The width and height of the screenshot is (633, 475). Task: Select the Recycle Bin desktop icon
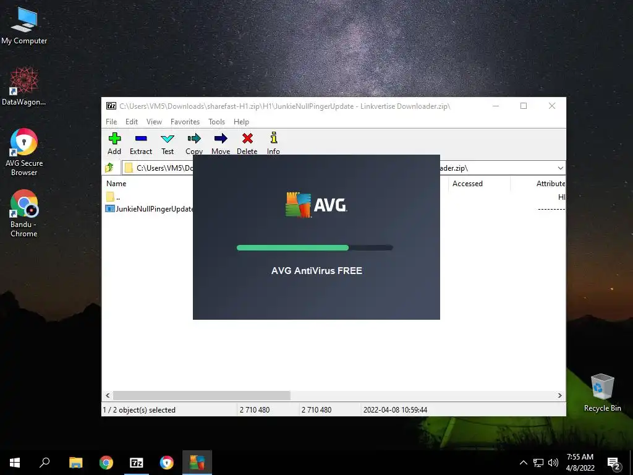pyautogui.click(x=602, y=392)
